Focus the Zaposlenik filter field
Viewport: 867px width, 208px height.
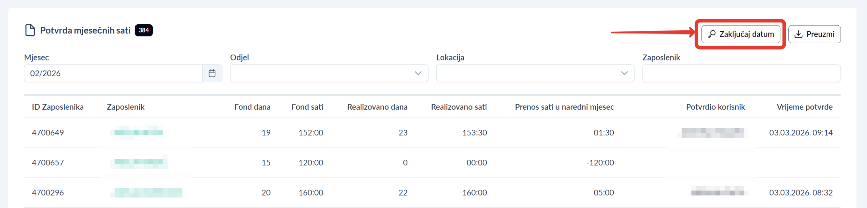point(741,73)
